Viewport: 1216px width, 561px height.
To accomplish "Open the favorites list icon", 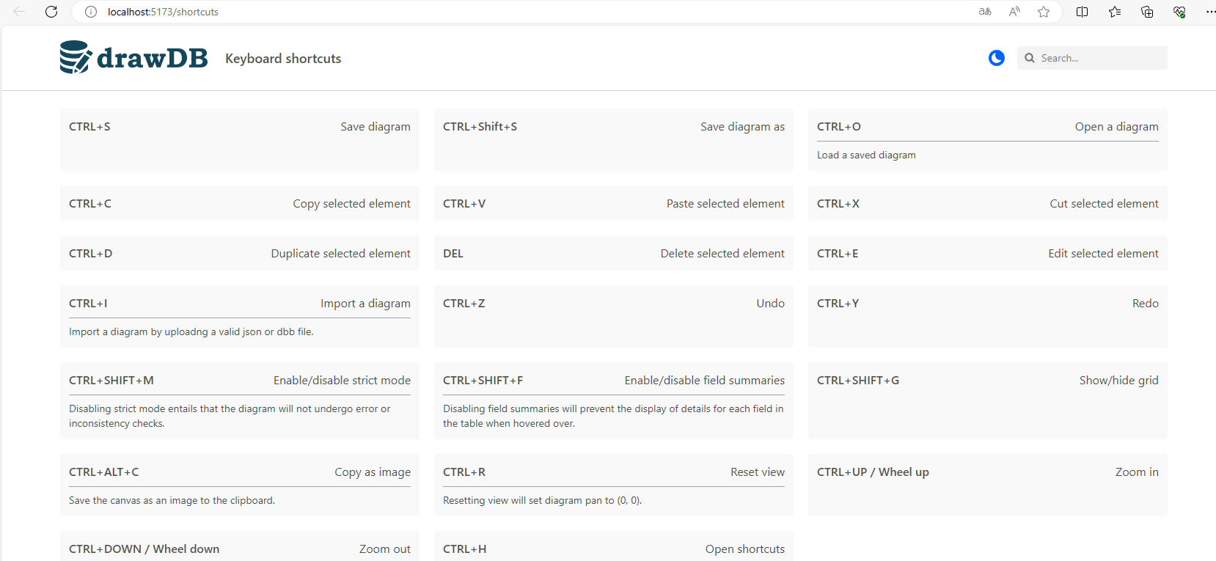I will tap(1115, 12).
